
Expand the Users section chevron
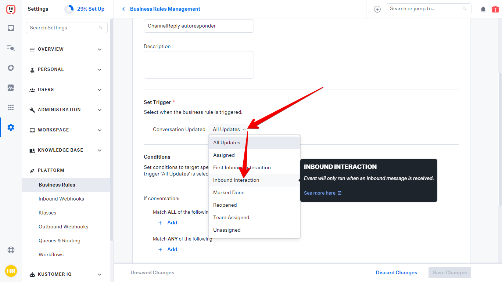(x=100, y=90)
